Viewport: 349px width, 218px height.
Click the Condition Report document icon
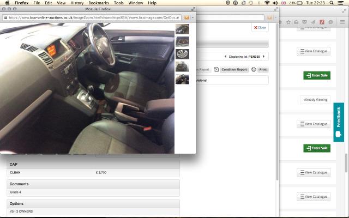point(216,69)
